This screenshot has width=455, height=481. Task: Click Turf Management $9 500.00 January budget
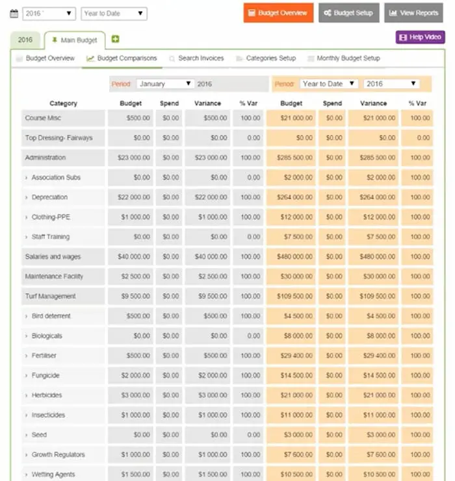pos(131,297)
